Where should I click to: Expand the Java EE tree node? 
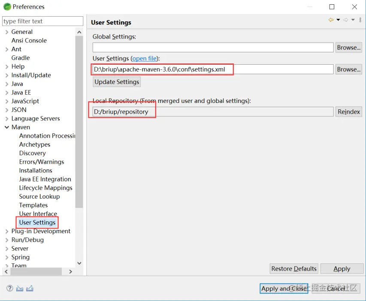tap(7, 93)
